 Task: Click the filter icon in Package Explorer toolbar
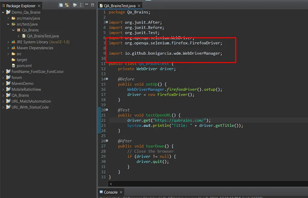75,5
